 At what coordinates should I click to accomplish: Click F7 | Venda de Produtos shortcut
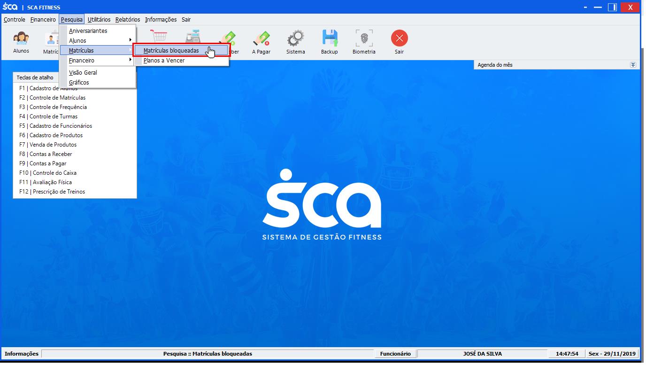tap(48, 145)
